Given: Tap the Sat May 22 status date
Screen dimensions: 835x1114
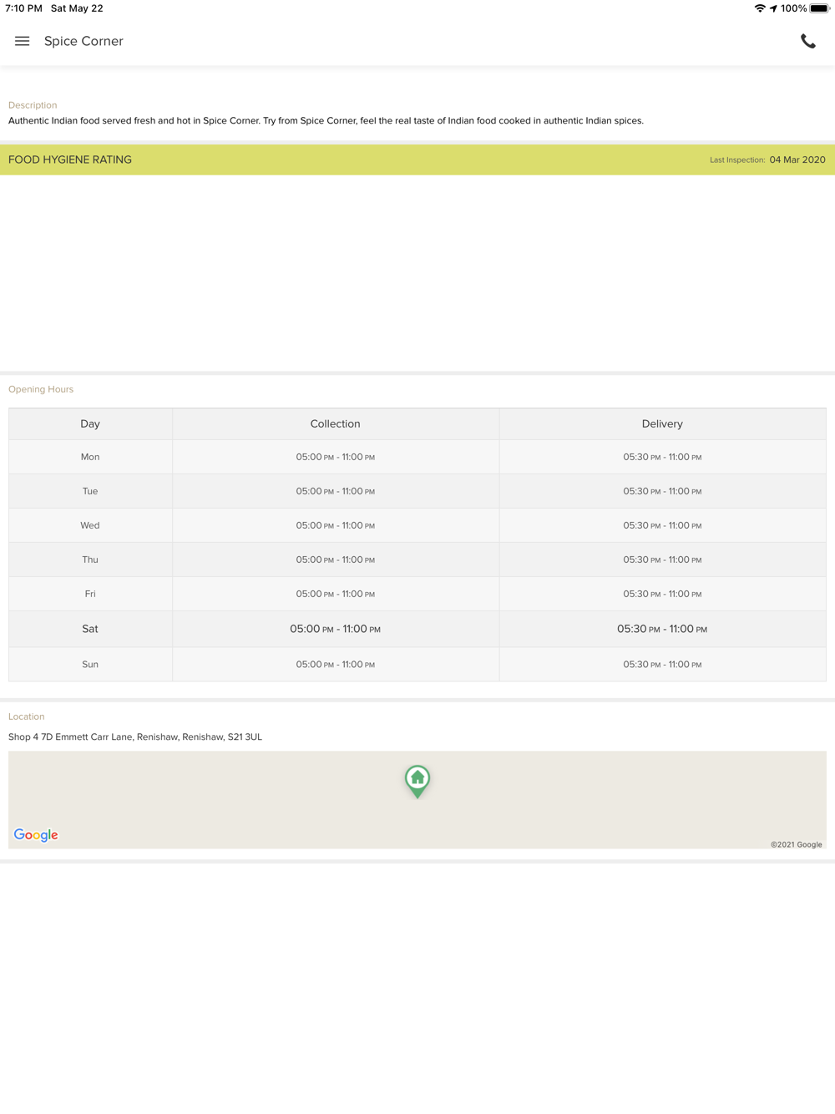Looking at the screenshot, I should [x=77, y=8].
